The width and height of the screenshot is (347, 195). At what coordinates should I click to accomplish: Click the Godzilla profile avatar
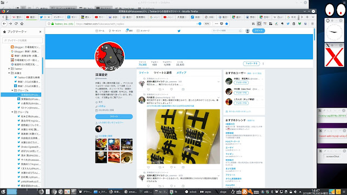pyautogui.click(x=110, y=56)
